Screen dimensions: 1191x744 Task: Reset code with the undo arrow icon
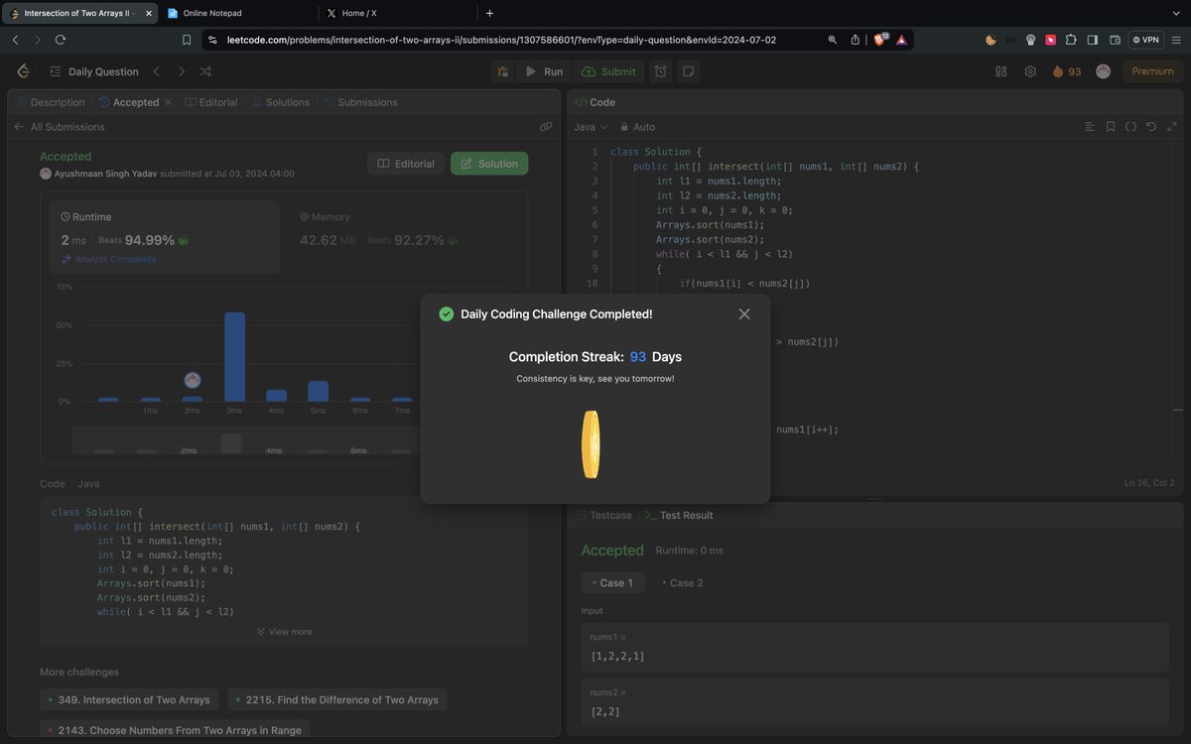click(1150, 127)
